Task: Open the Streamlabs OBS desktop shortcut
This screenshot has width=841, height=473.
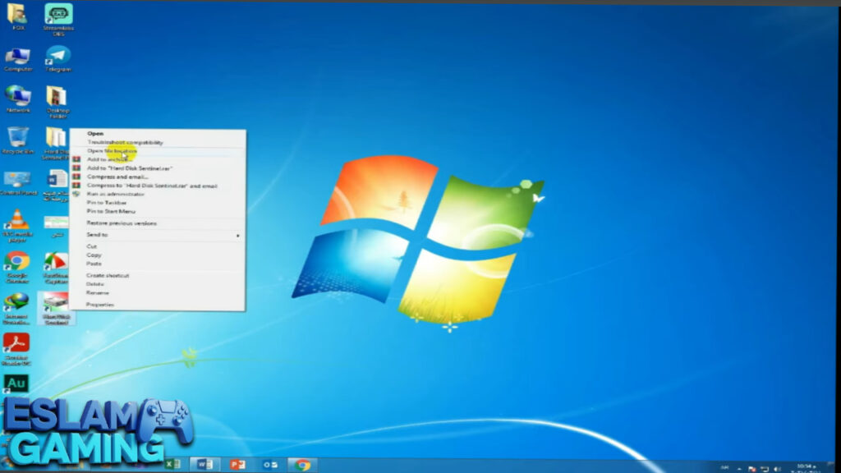Action: pos(57,15)
